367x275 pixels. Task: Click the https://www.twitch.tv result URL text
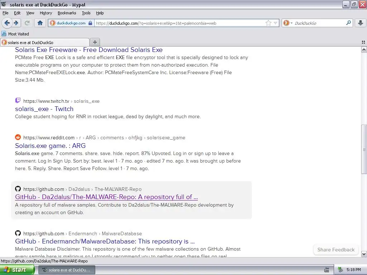coord(46,101)
